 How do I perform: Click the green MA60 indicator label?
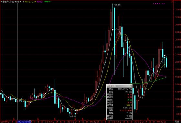(x=48, y=2)
